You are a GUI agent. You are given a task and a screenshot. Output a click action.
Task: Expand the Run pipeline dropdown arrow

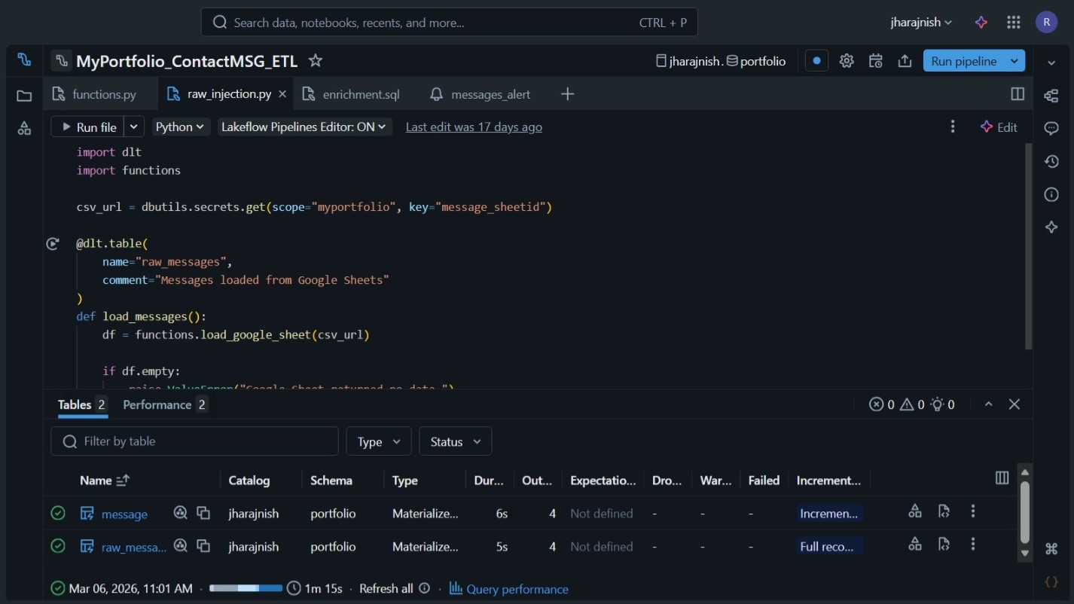1015,61
